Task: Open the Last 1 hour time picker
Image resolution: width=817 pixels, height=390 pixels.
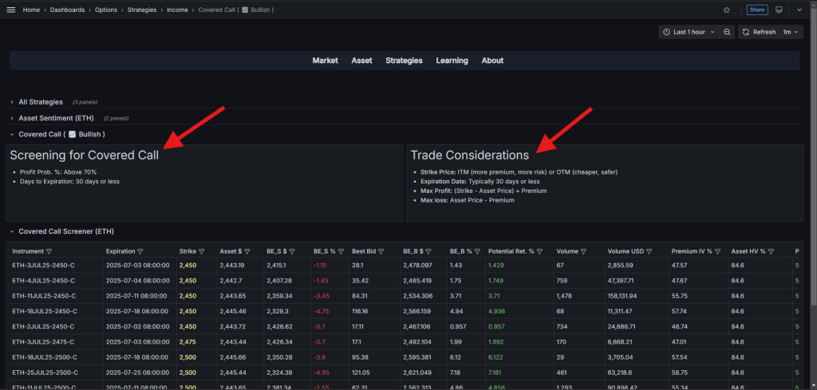Action: pos(689,32)
